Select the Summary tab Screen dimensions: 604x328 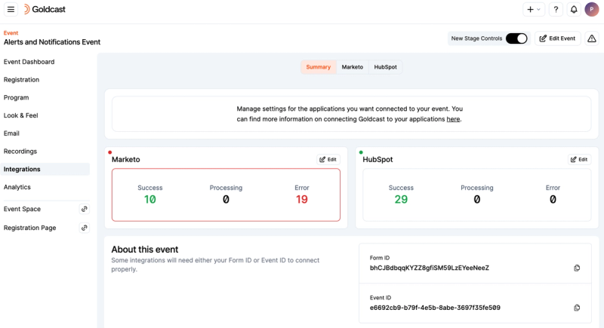pyautogui.click(x=318, y=67)
